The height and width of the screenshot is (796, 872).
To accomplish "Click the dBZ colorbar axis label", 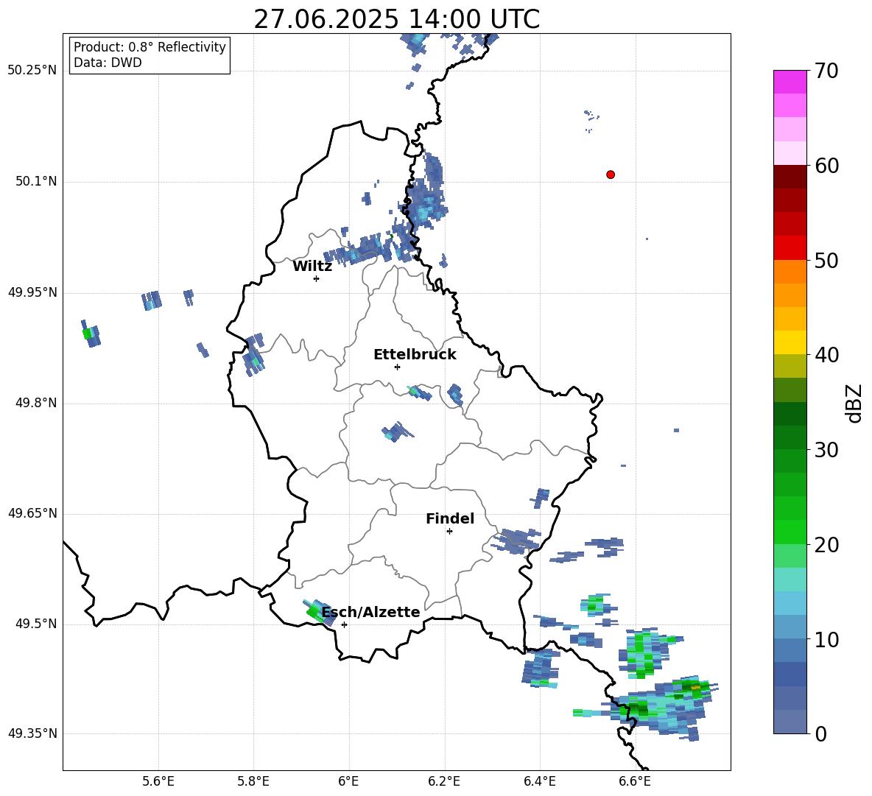I will tap(855, 403).
